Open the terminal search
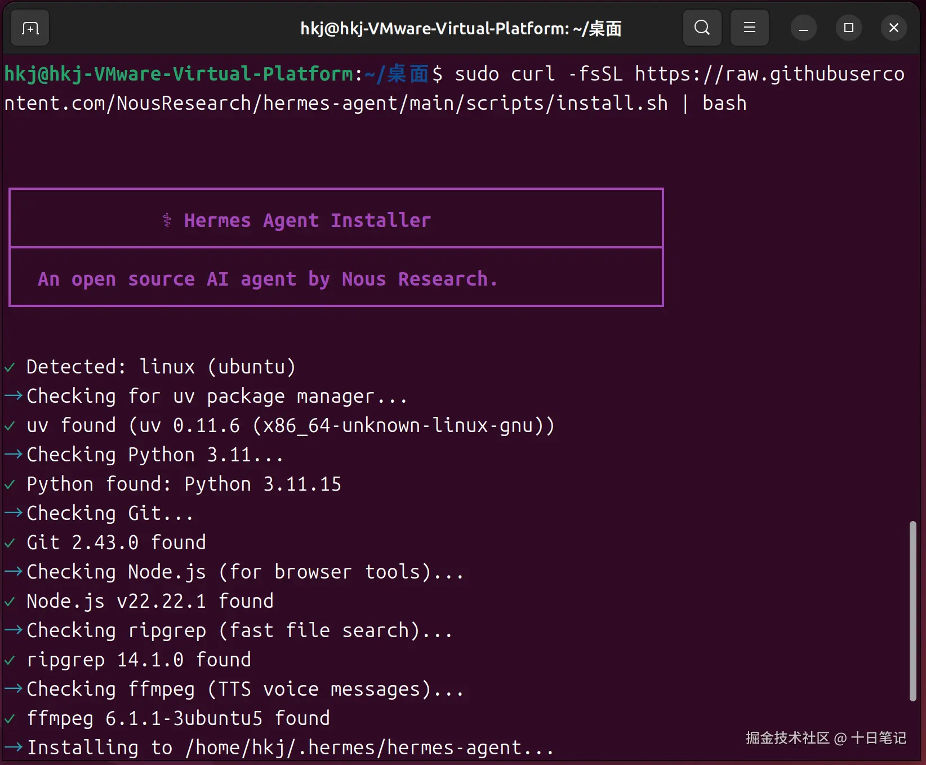The width and height of the screenshot is (926, 765). (x=702, y=28)
